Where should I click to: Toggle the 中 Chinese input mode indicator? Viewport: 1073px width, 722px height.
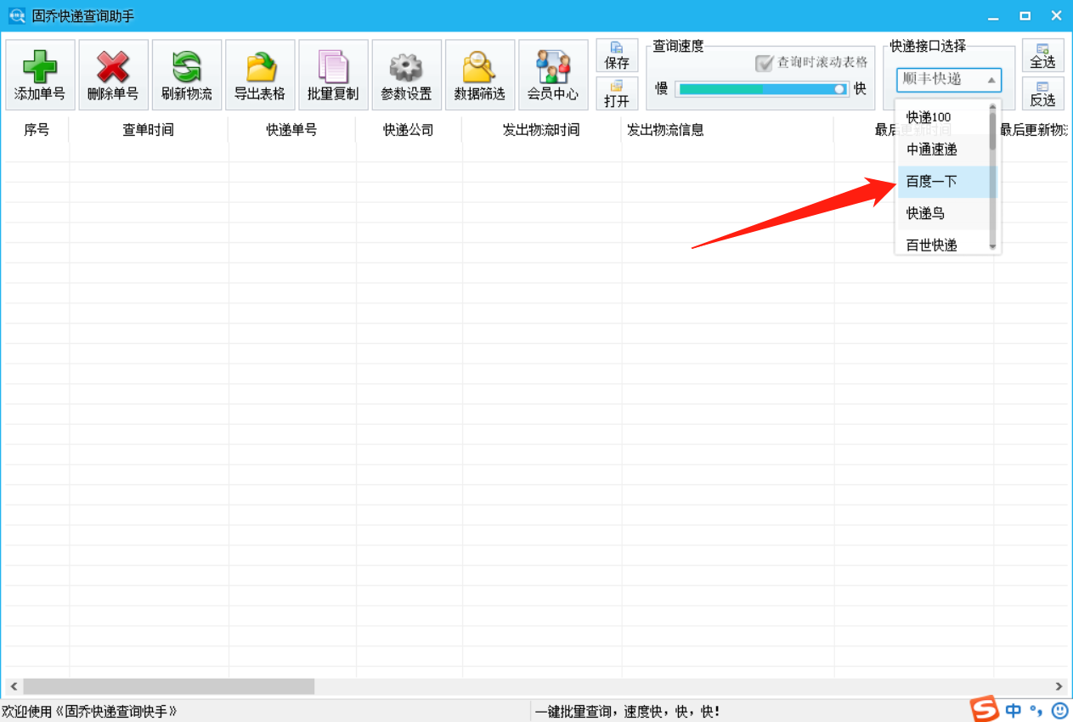1014,710
